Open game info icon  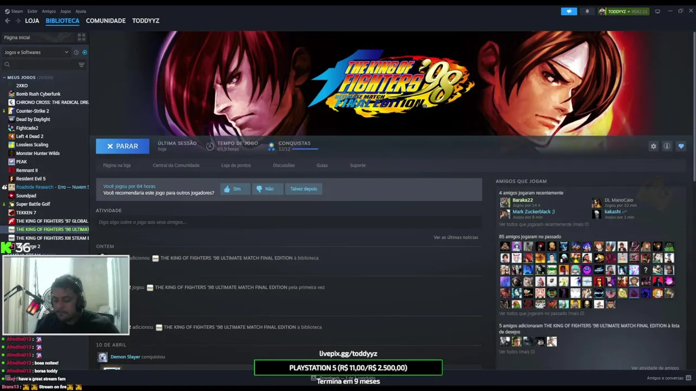point(667,146)
